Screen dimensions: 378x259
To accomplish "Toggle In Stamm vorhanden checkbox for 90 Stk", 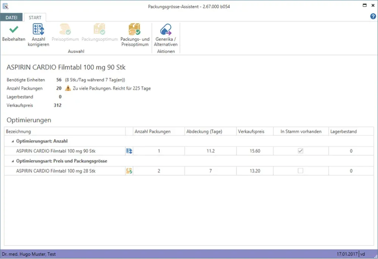I will (x=301, y=151).
